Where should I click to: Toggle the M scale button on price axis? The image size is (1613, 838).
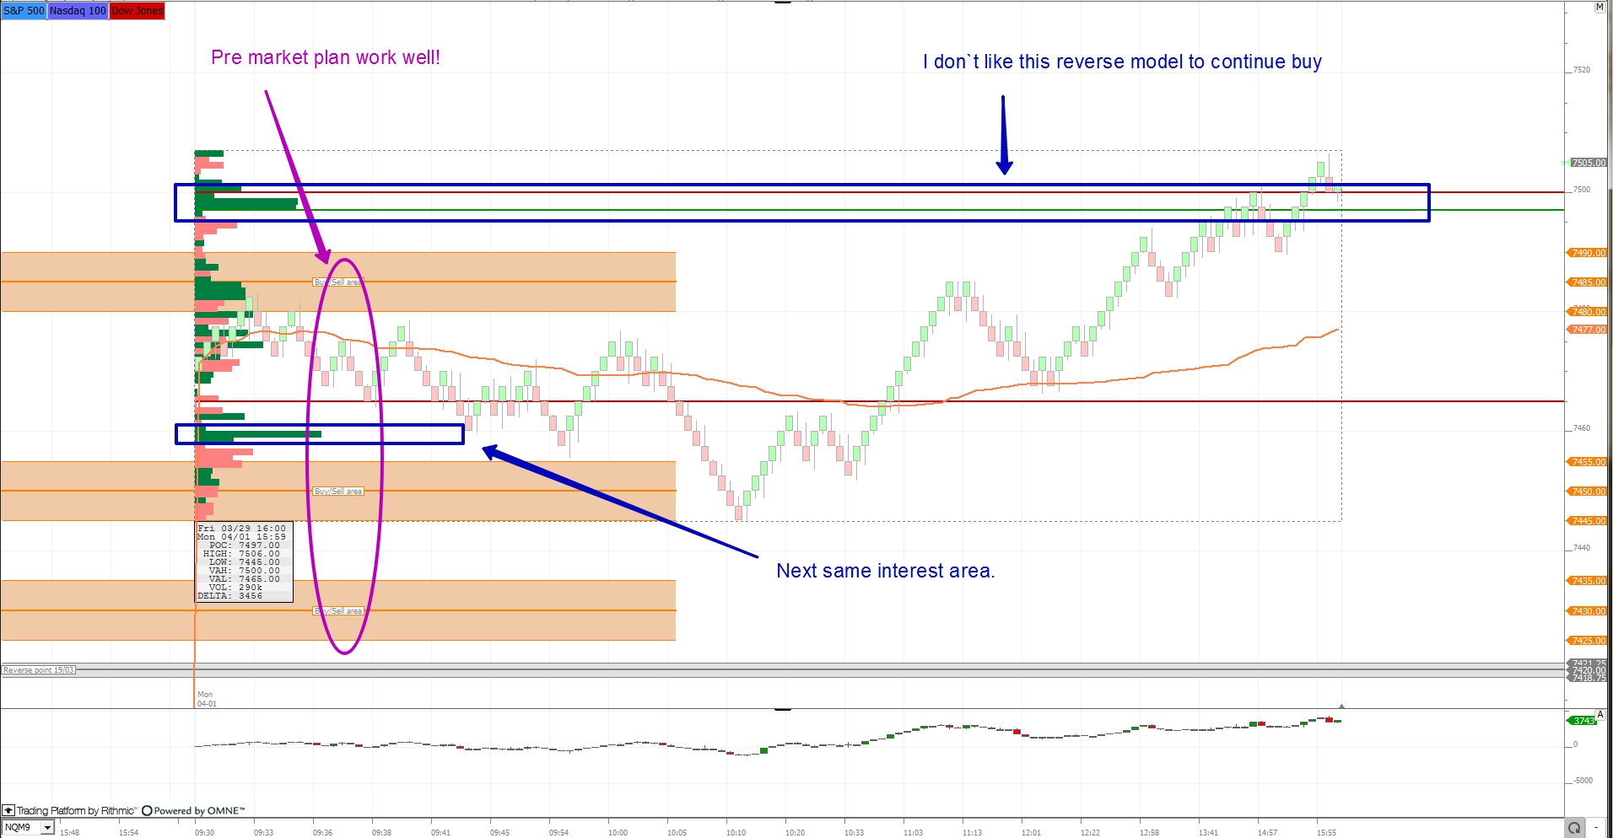click(1600, 7)
